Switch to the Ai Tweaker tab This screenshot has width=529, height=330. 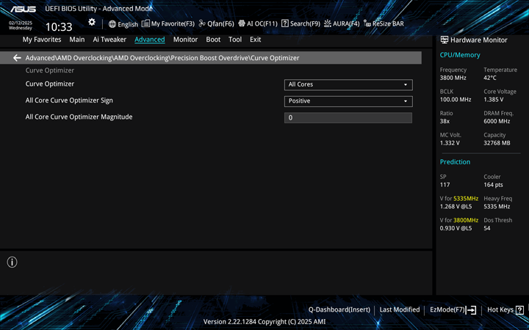coord(109,40)
